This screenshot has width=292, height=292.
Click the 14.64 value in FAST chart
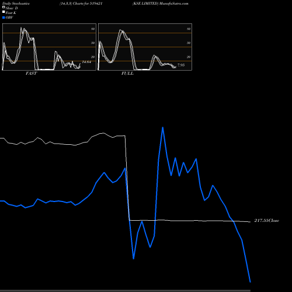[86, 62]
